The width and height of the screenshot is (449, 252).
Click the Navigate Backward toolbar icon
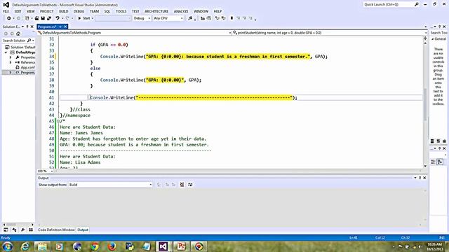coord(9,18)
